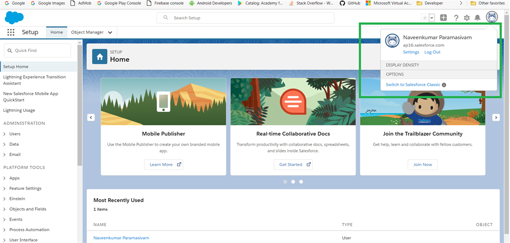This screenshot has height=243, width=510.
Task: Click the Display Density section header
Action: click(x=439, y=65)
